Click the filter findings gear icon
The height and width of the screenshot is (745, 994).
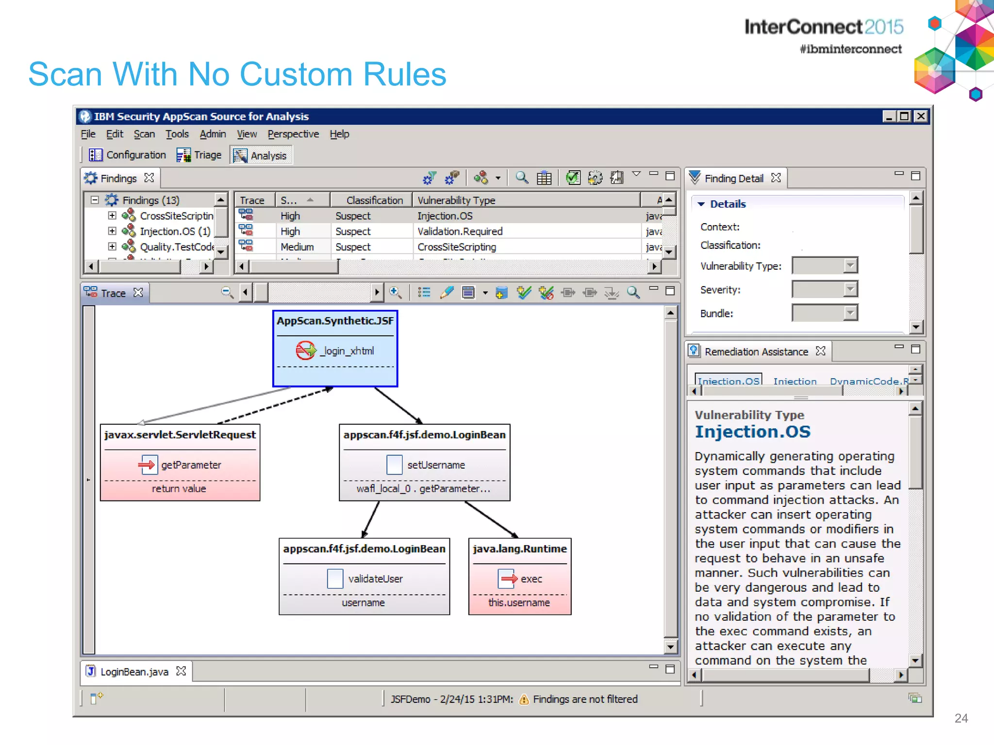[x=429, y=178]
